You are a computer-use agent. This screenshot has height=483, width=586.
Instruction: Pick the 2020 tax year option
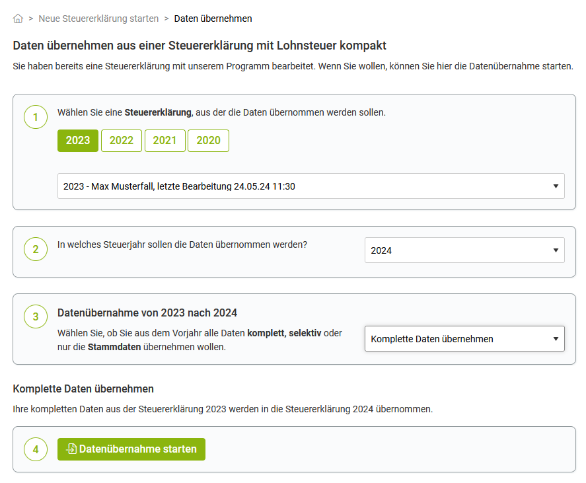tap(208, 141)
